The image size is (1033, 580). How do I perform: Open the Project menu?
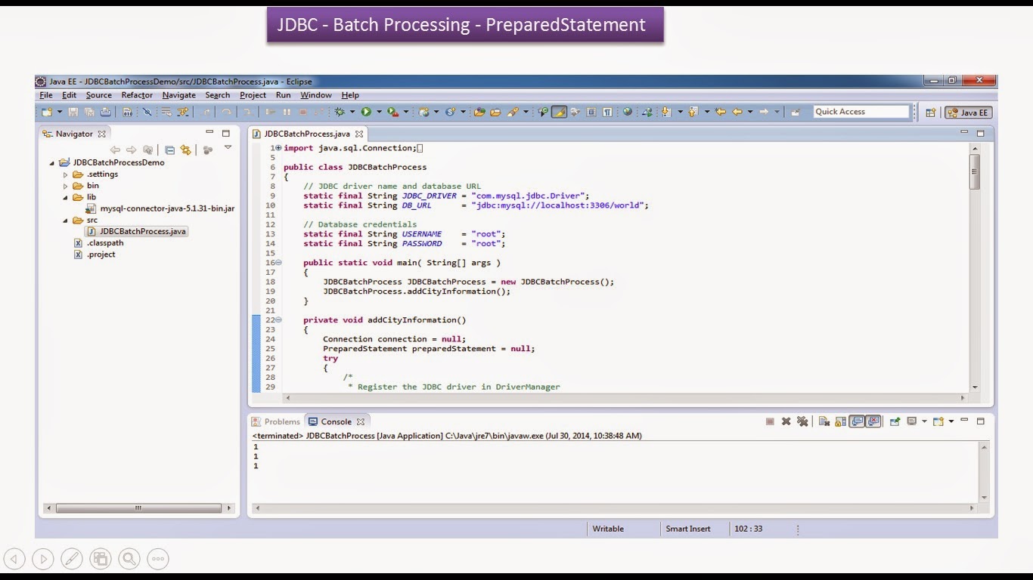tap(253, 95)
